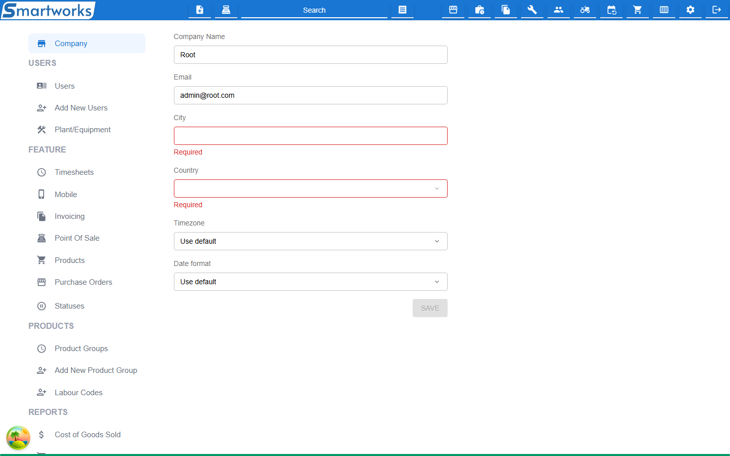Go to Point Of Sale settings
The height and width of the screenshot is (456, 730).
tap(87, 238)
